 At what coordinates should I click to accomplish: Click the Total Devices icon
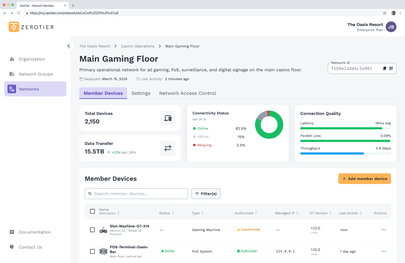click(168, 118)
